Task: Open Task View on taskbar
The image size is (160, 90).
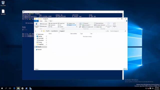Action: pos(10,88)
